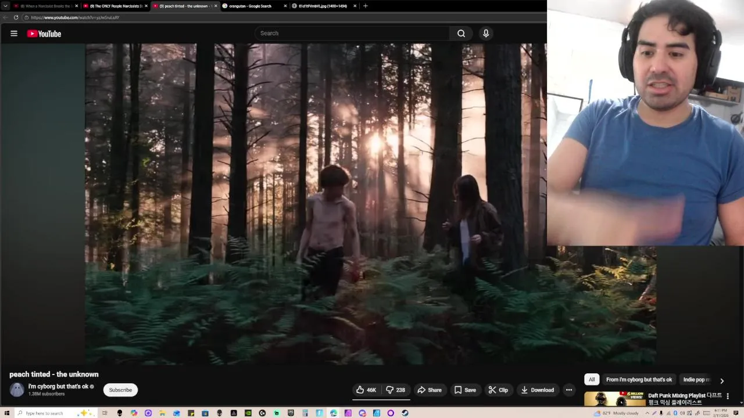Open the channel avatar image
The height and width of the screenshot is (418, 744).
tap(17, 390)
